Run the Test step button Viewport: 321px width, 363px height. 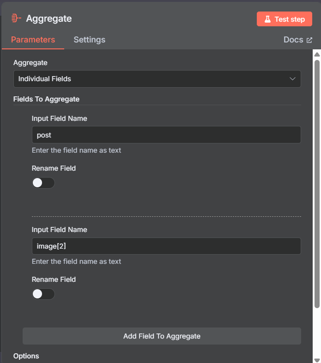(285, 19)
